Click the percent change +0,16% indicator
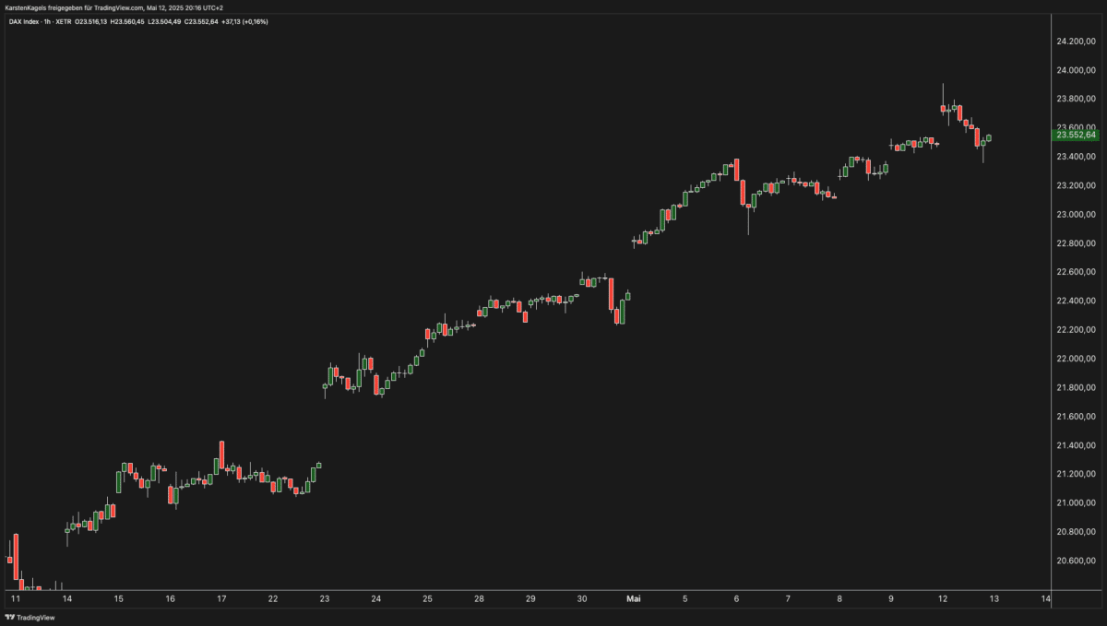Image resolution: width=1107 pixels, height=626 pixels. [256, 20]
